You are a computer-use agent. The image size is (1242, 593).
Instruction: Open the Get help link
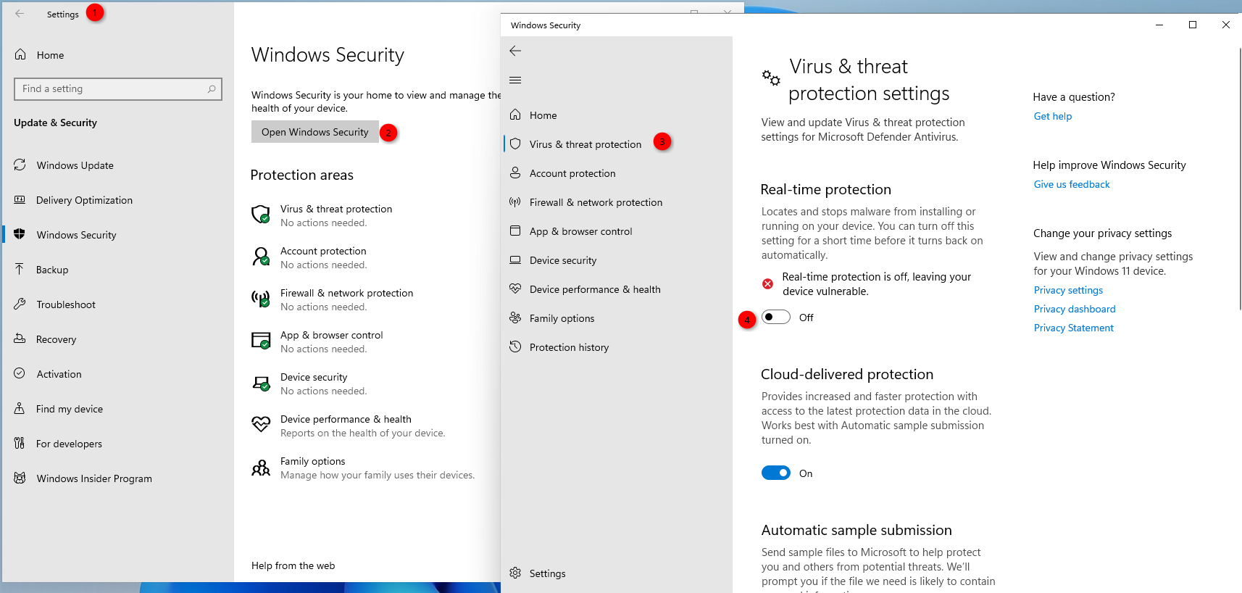1052,116
